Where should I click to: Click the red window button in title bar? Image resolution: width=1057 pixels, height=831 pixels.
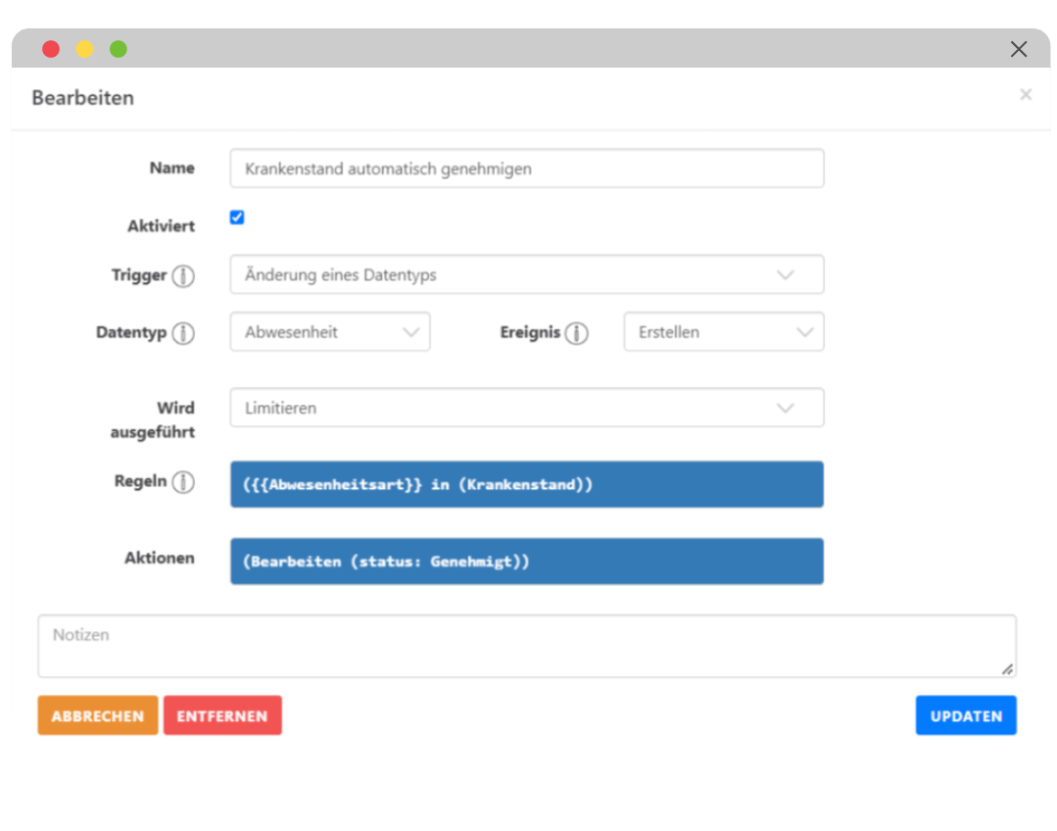(x=51, y=49)
